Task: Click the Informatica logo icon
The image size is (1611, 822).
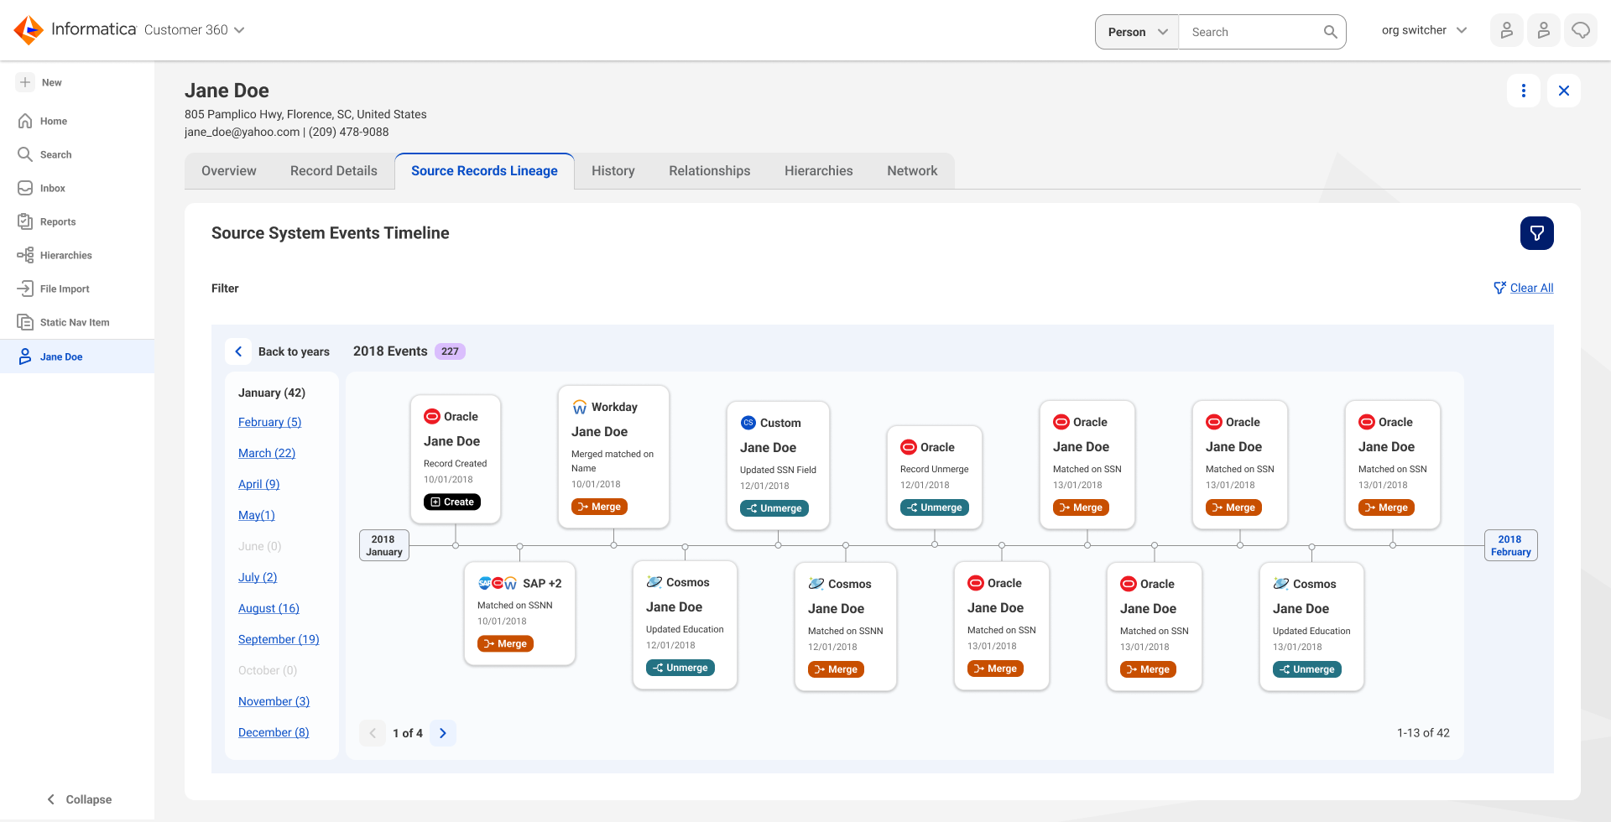Action: 29,30
